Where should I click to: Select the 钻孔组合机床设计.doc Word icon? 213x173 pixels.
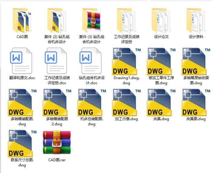click(91, 61)
